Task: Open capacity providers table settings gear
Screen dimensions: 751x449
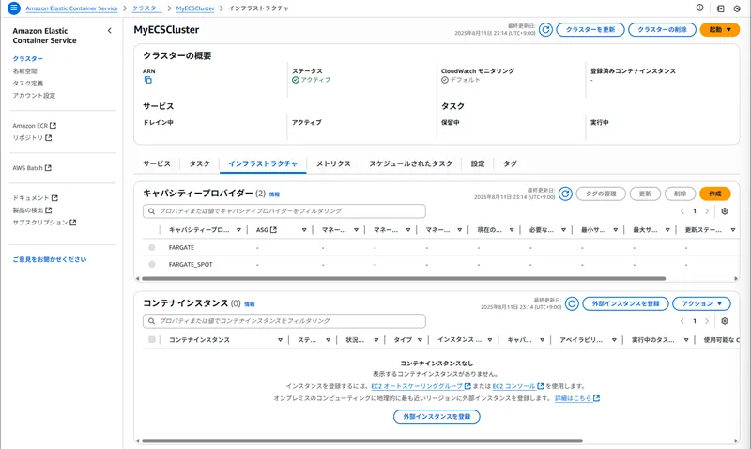Action: coord(725,211)
